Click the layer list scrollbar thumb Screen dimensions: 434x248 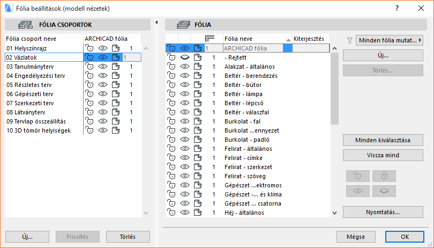click(x=334, y=89)
